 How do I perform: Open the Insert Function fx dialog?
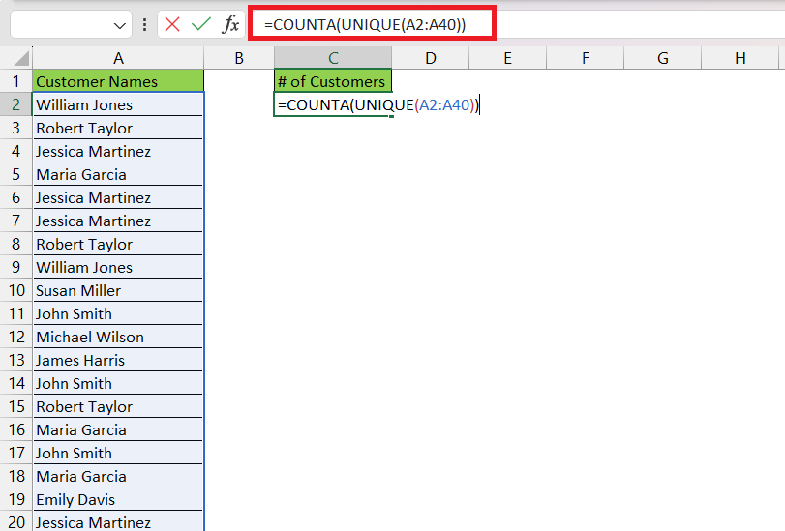click(230, 24)
